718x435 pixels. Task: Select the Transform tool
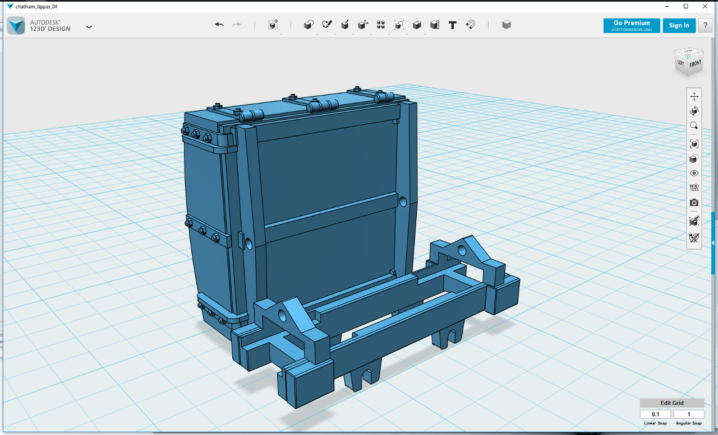coord(273,25)
